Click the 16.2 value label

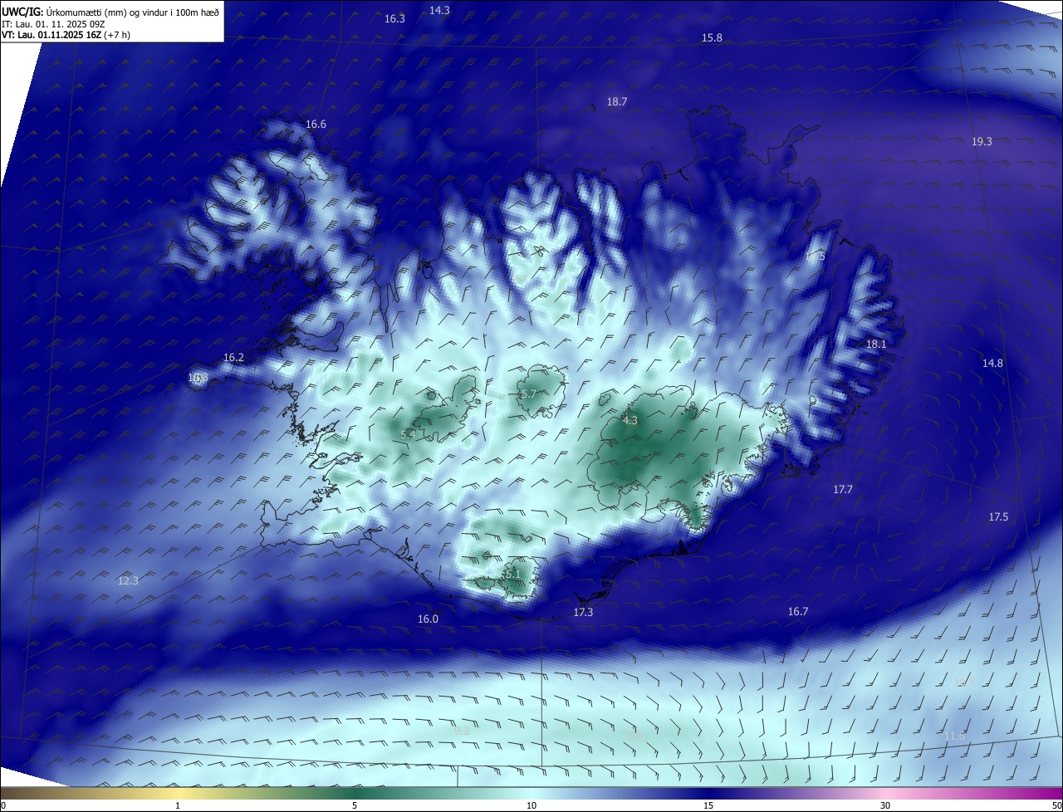pyautogui.click(x=233, y=358)
